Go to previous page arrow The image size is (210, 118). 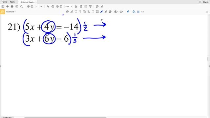coord(28,7)
